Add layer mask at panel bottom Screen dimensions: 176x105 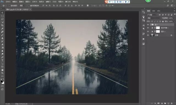158,103
